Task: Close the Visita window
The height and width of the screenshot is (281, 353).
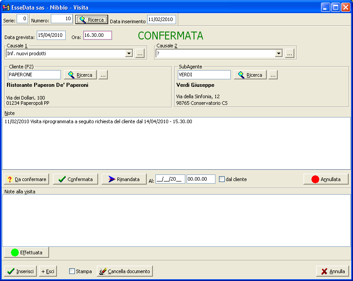Action: click(x=346, y=7)
